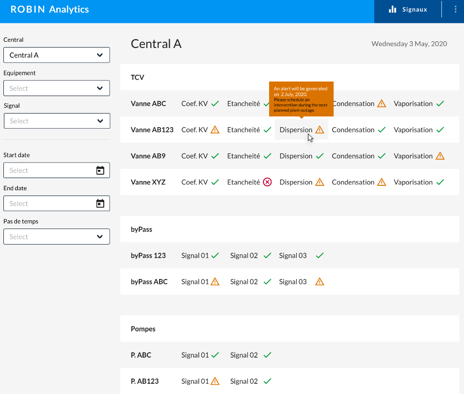Click Vanne AB123 Etancheité check icon
The width and height of the screenshot is (464, 394).
coord(268,130)
